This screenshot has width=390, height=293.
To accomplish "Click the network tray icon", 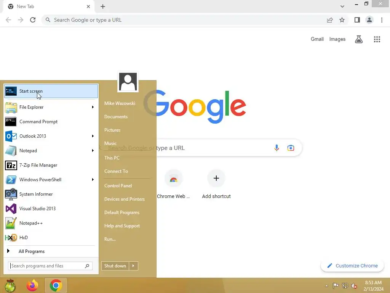I will point(345,286).
